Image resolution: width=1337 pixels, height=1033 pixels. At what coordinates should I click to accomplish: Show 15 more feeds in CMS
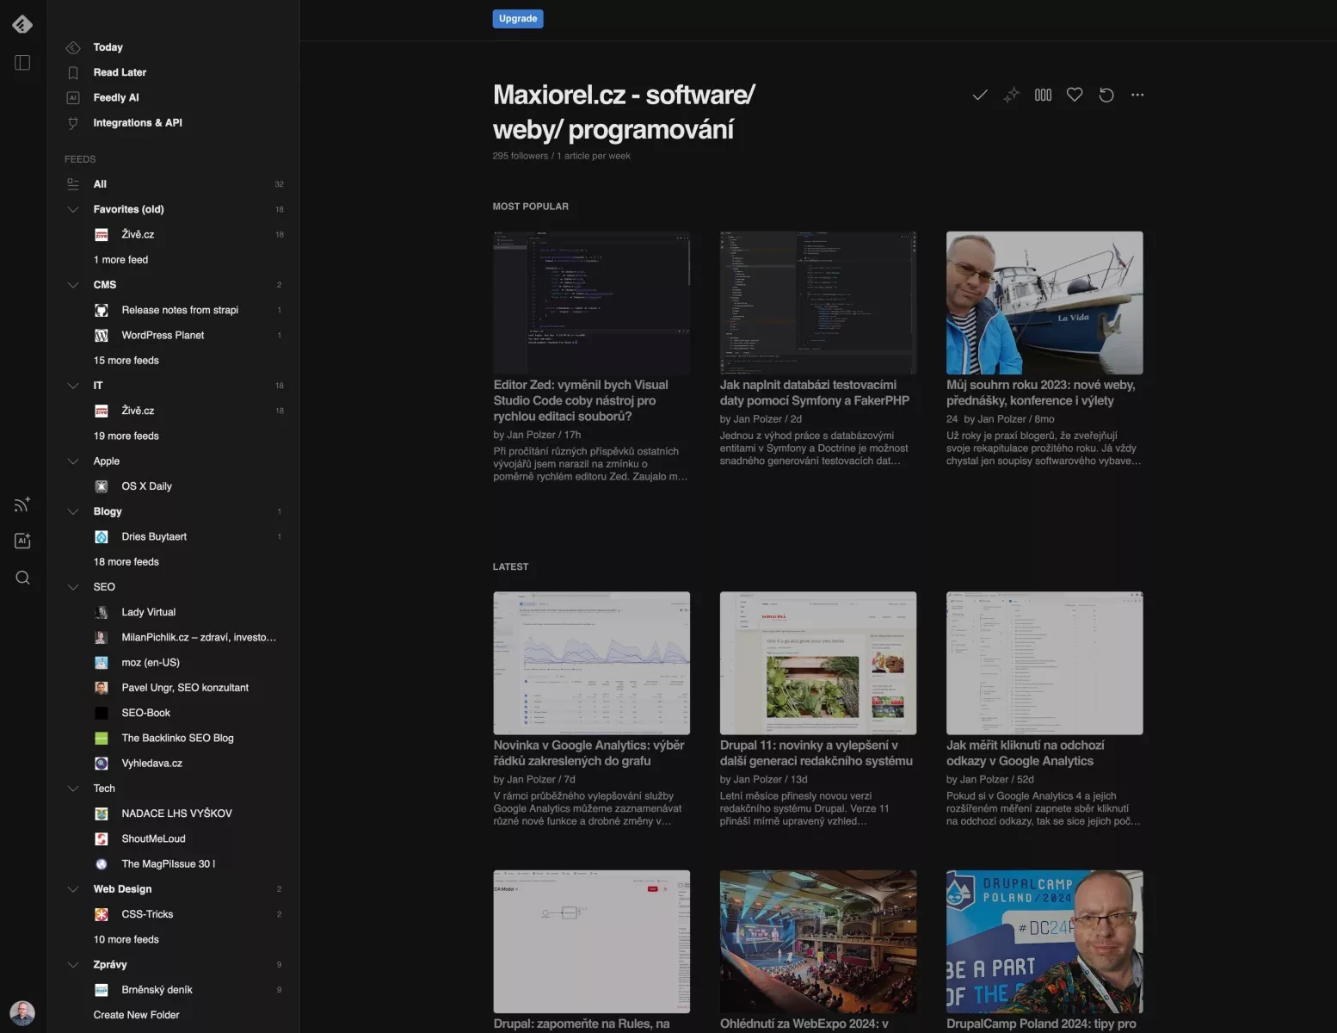click(126, 361)
